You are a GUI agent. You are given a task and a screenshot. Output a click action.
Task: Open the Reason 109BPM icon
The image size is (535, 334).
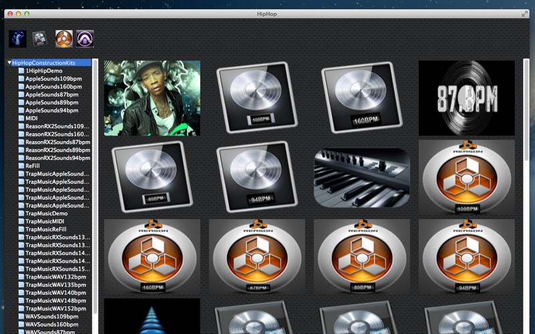(466, 177)
